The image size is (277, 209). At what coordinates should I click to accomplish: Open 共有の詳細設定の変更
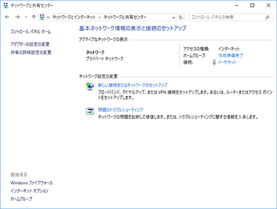point(30,53)
